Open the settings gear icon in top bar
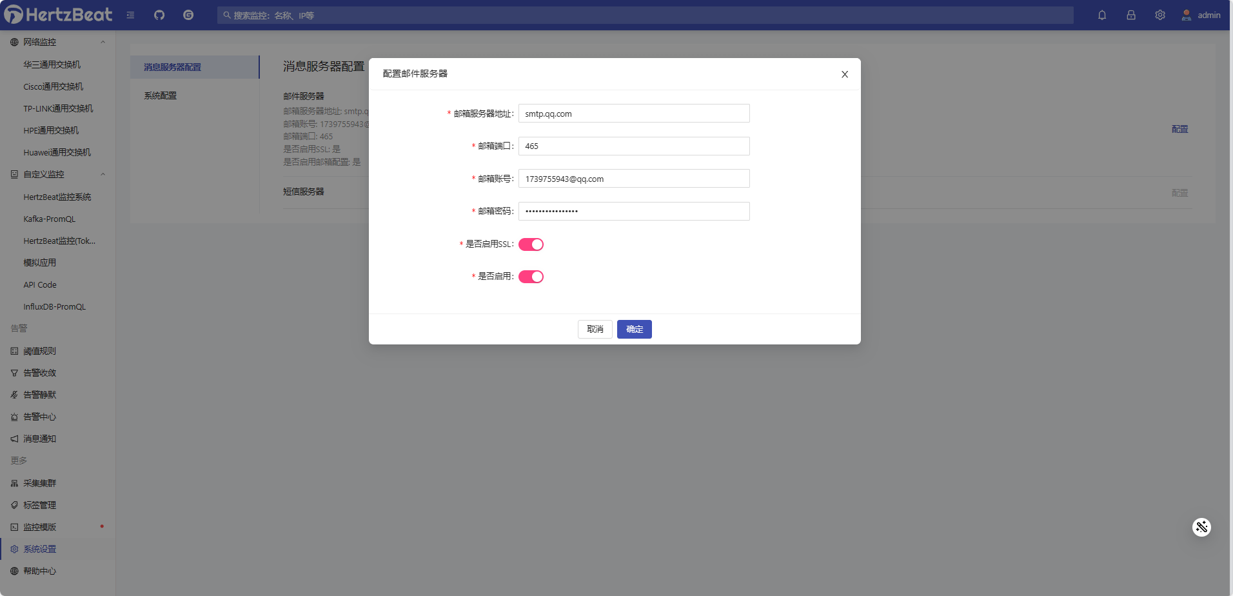The height and width of the screenshot is (596, 1233). point(1159,14)
